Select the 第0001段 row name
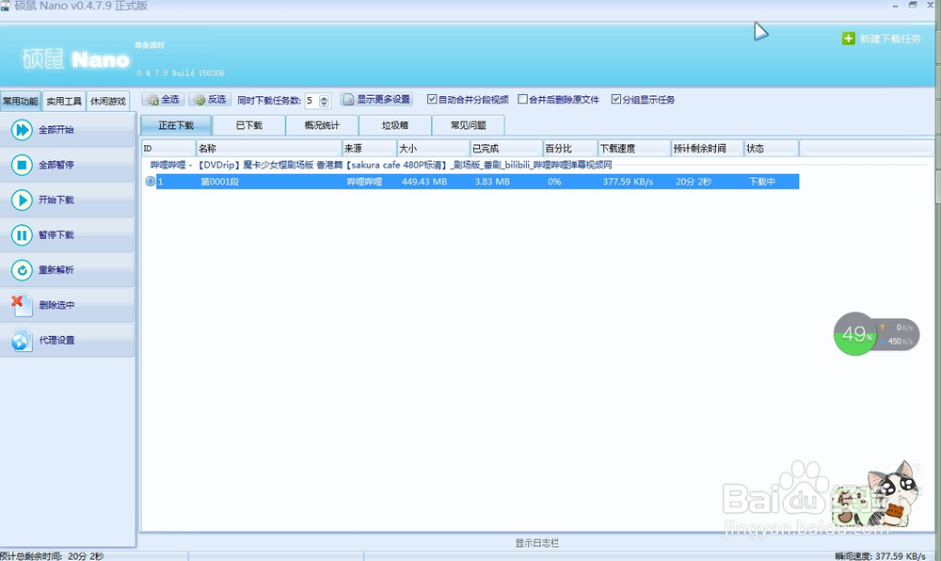The width and height of the screenshot is (941, 561). pos(219,182)
